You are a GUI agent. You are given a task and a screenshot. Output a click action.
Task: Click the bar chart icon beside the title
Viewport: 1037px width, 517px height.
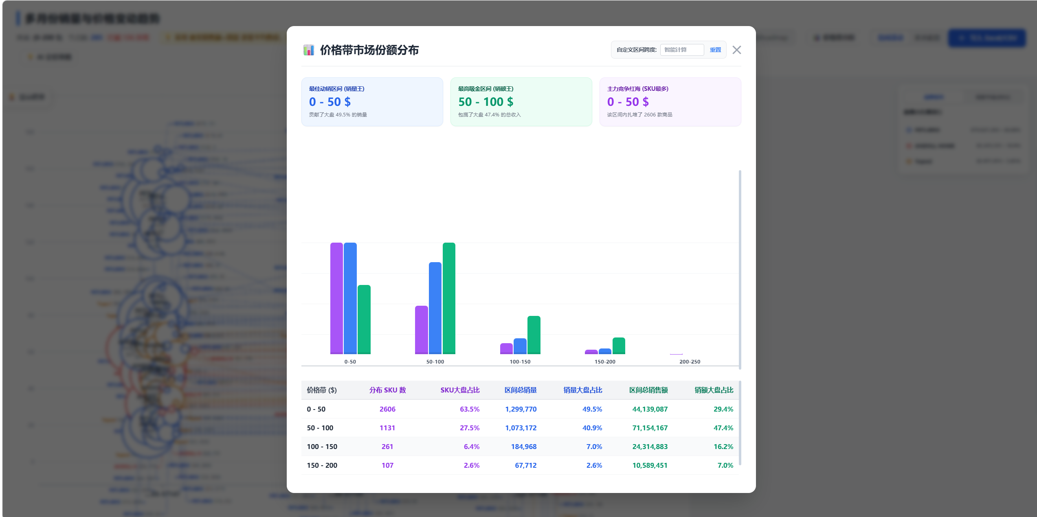pos(309,50)
